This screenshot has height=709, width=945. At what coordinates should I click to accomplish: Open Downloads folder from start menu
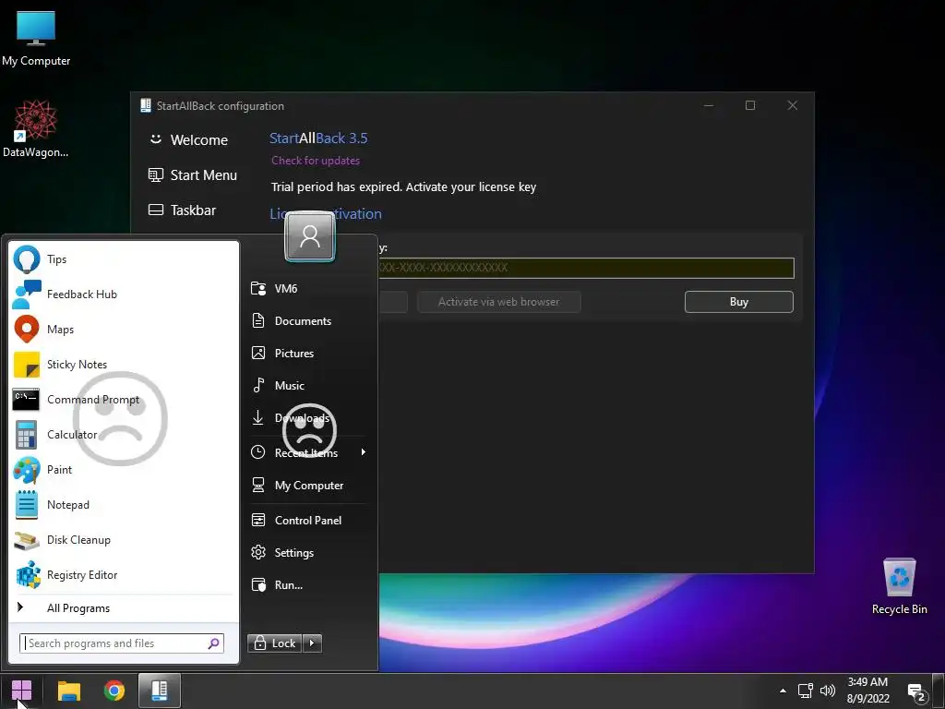pos(309,418)
